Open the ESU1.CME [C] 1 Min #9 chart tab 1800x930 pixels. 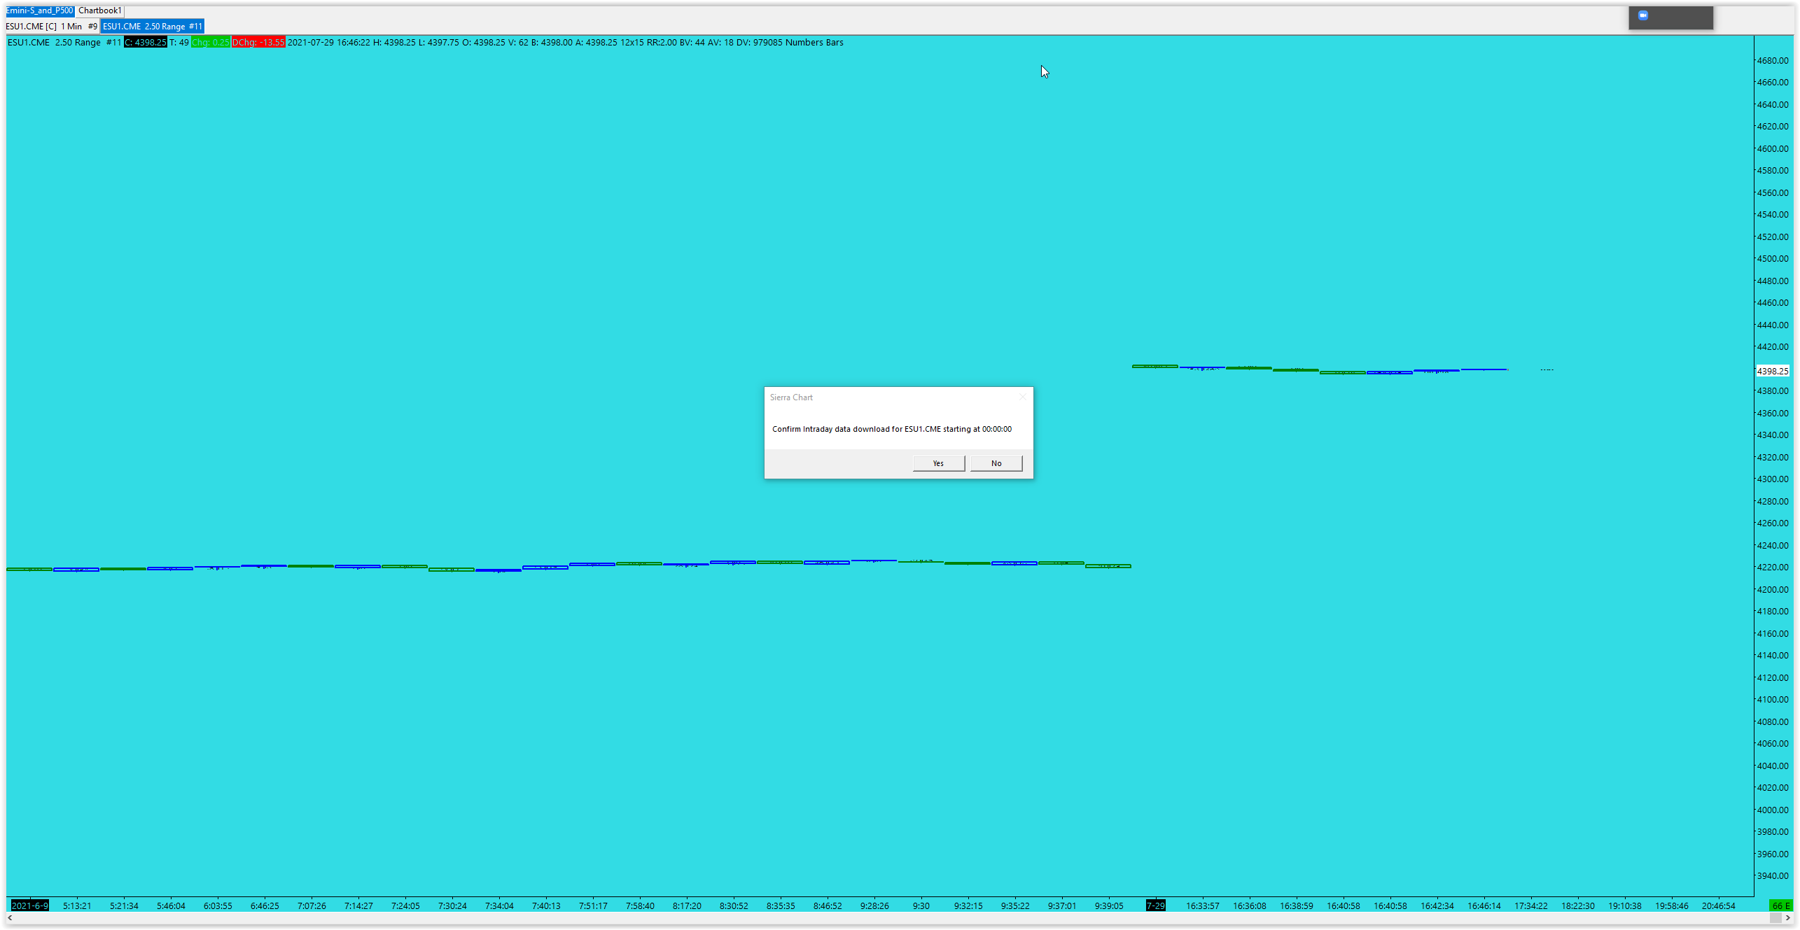52,26
